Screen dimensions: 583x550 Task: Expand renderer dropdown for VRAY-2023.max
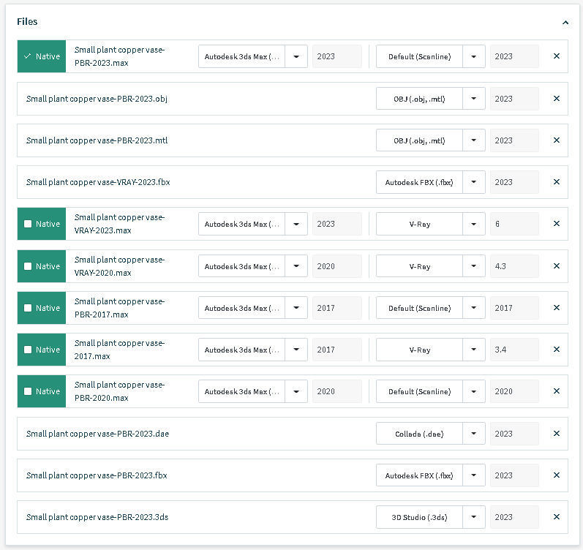(474, 225)
